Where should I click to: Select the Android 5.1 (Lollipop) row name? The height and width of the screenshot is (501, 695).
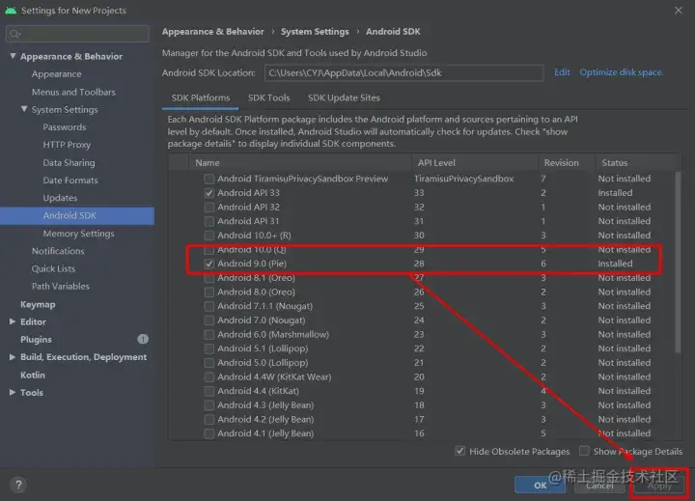pyautogui.click(x=263, y=348)
